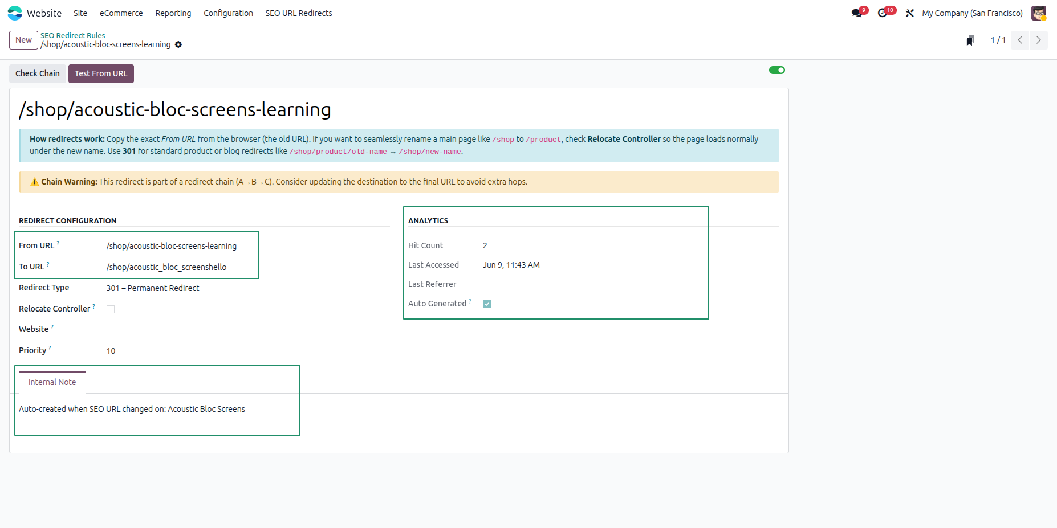The image size is (1057, 528).
Task: Go to next record arrow
Action: click(x=1038, y=40)
